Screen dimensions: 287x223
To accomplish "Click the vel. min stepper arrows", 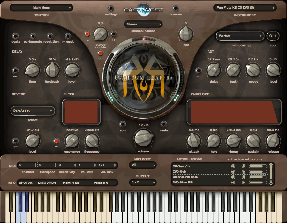I will tap(95, 165).
